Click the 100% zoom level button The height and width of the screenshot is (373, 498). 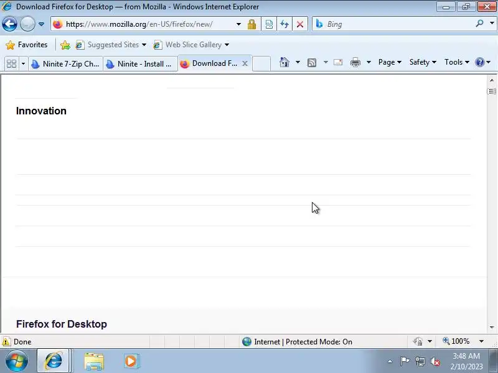456,341
